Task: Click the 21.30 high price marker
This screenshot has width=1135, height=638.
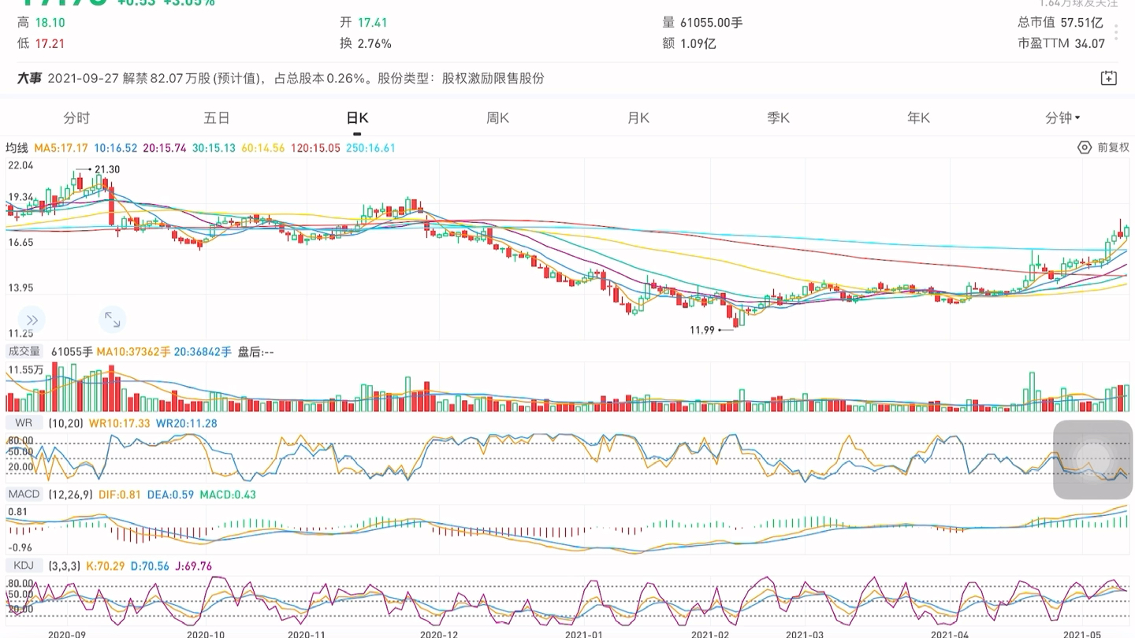Action: pos(107,169)
